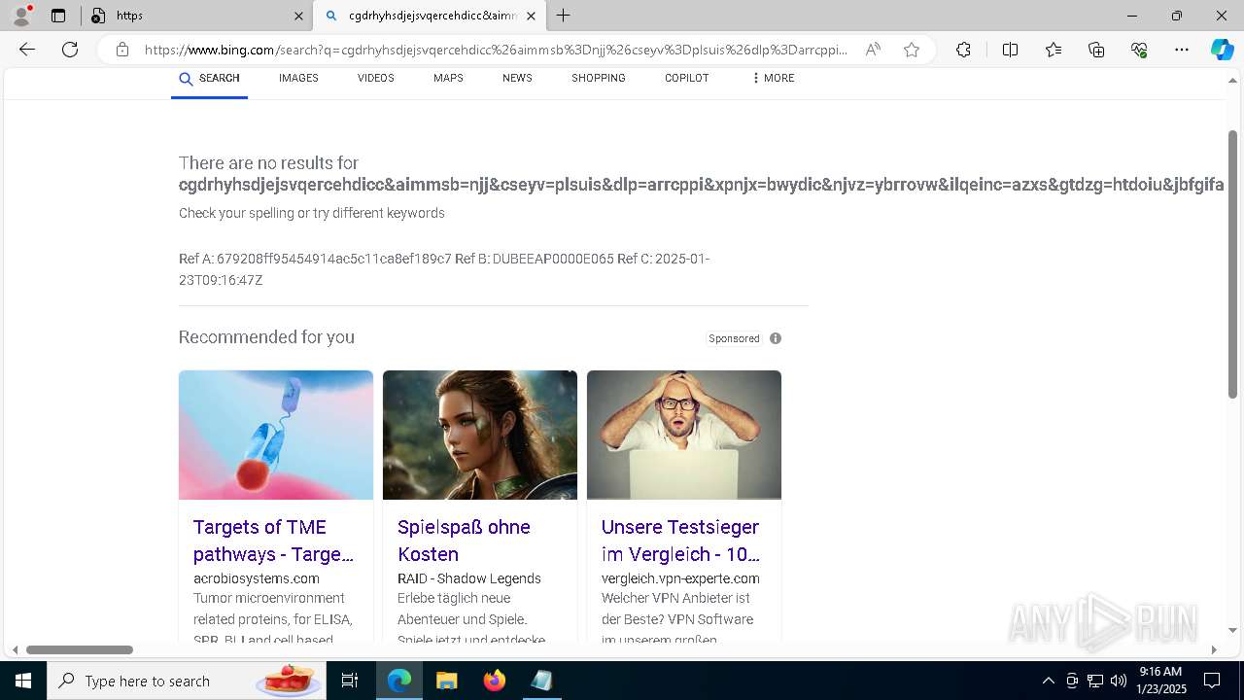View site information lock icon
Viewport: 1244px width, 700px height.
122,50
